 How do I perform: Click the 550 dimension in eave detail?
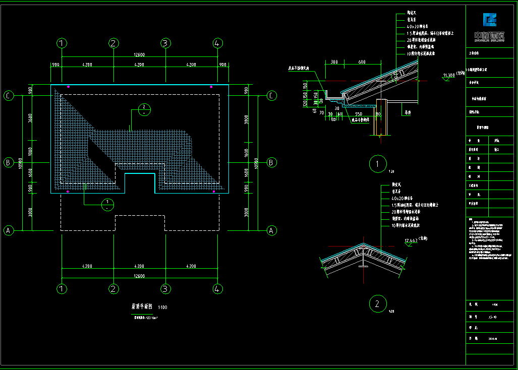point(359,114)
